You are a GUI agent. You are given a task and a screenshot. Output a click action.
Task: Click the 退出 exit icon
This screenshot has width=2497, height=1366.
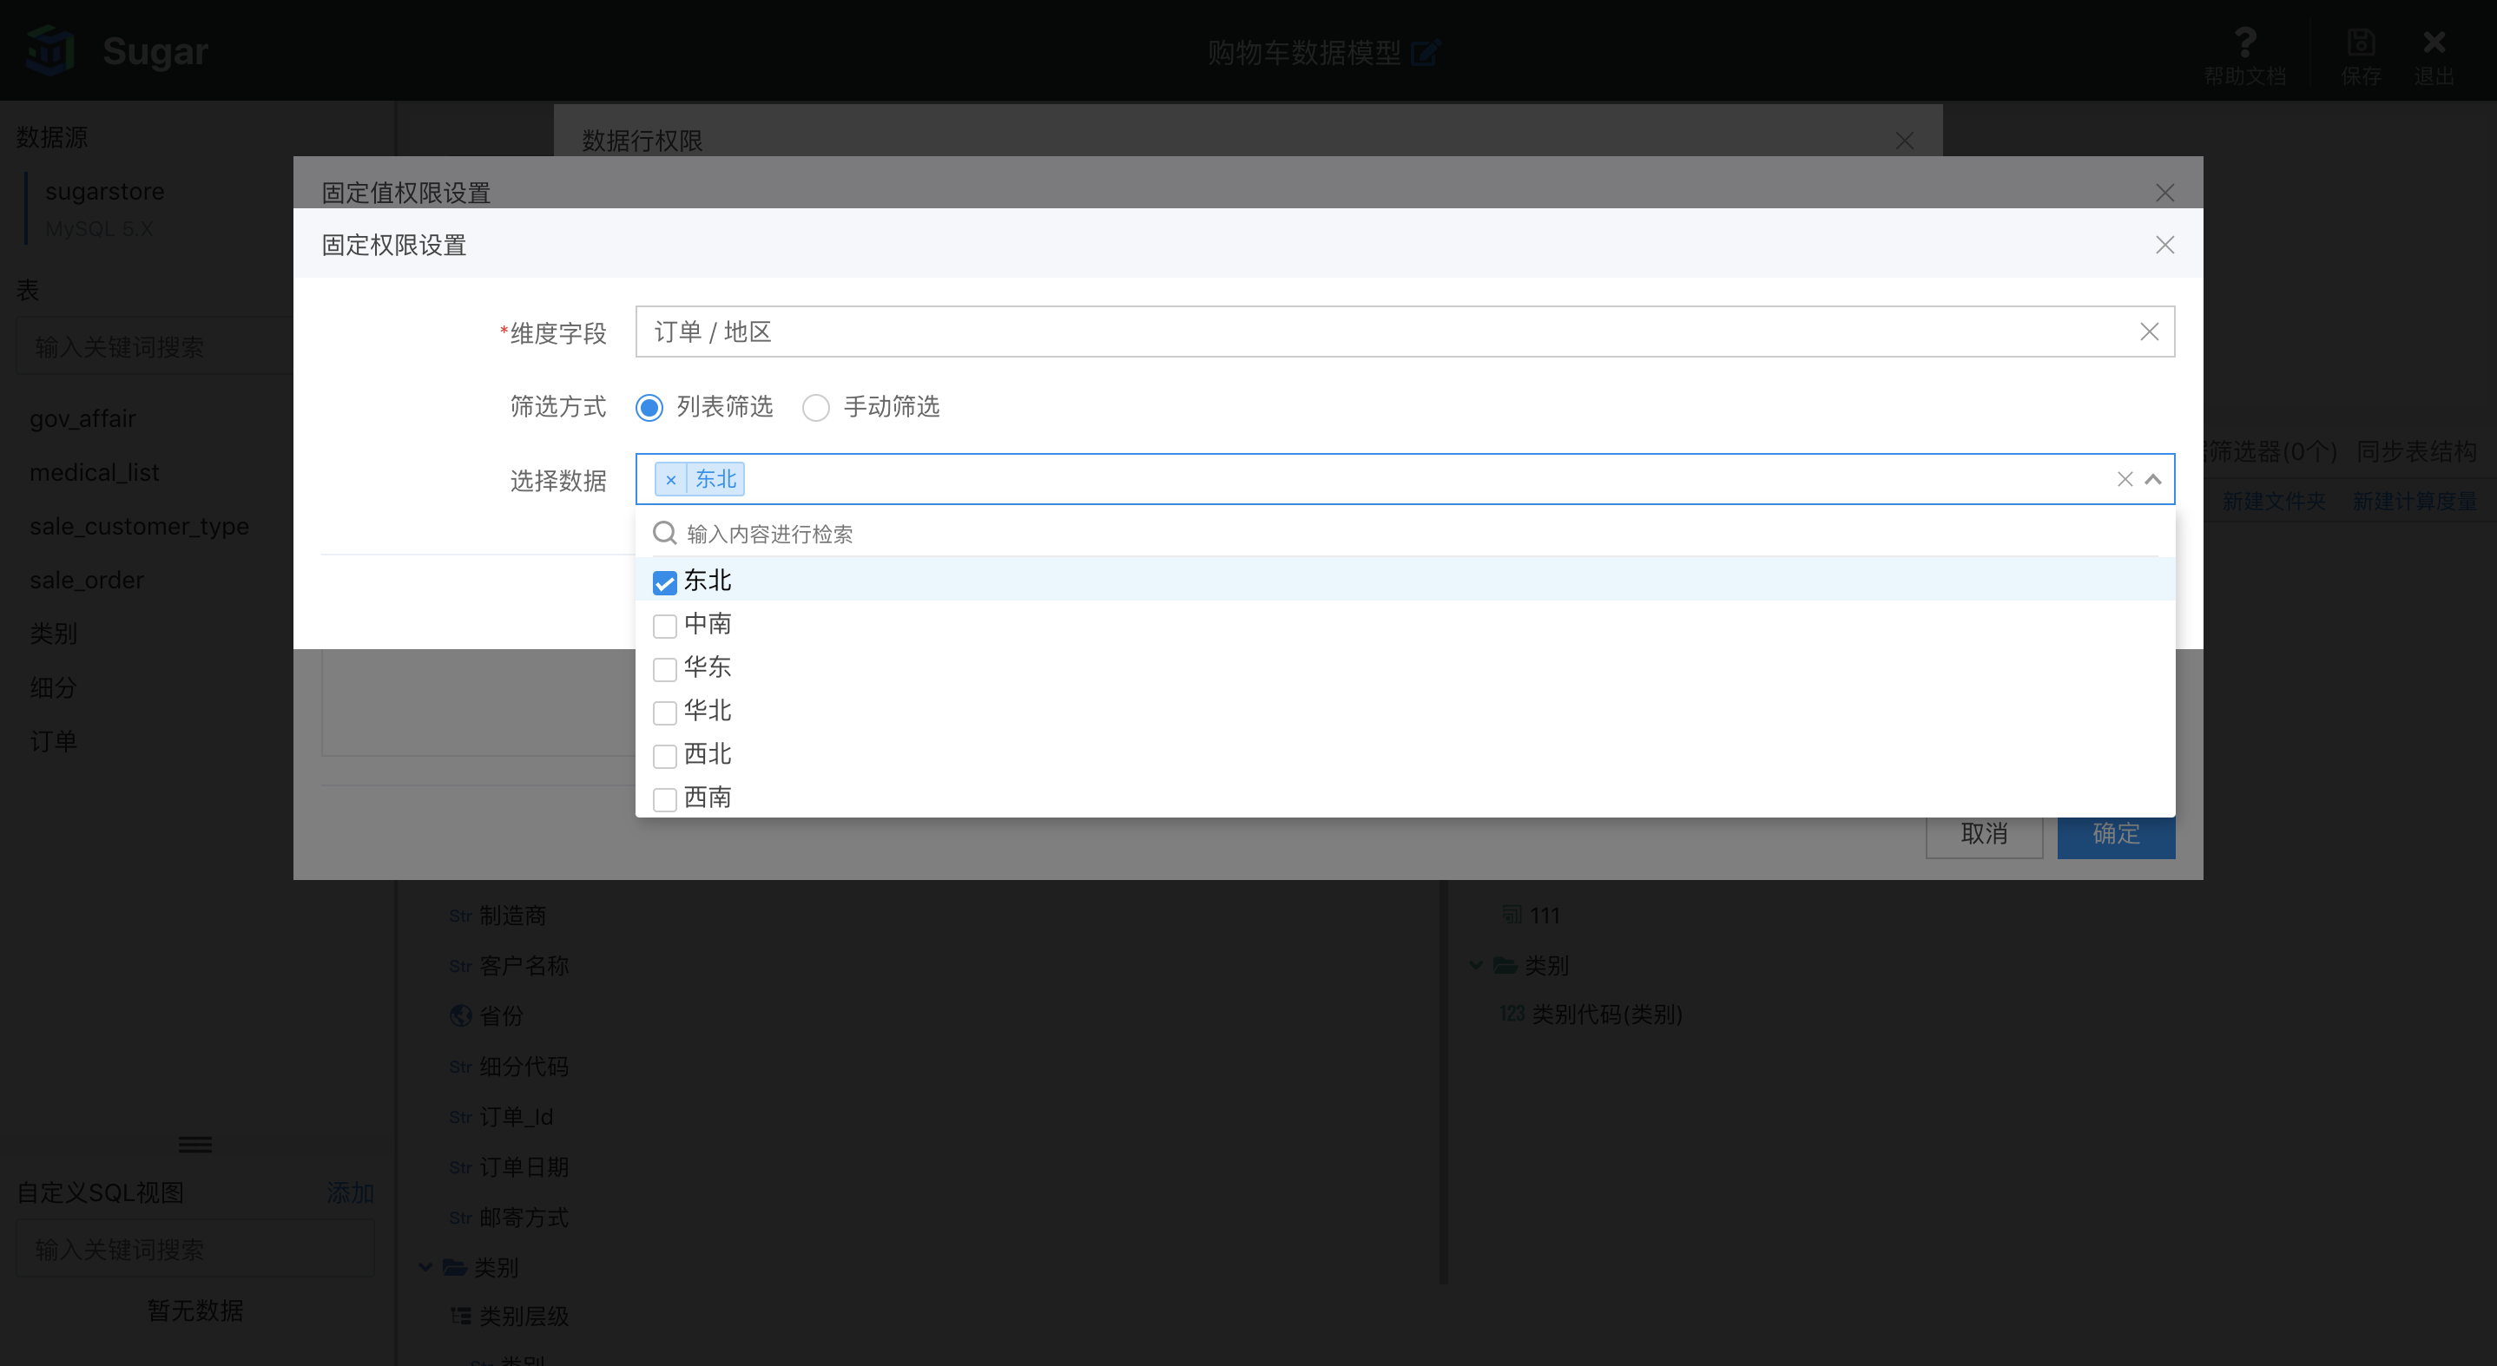(2434, 42)
